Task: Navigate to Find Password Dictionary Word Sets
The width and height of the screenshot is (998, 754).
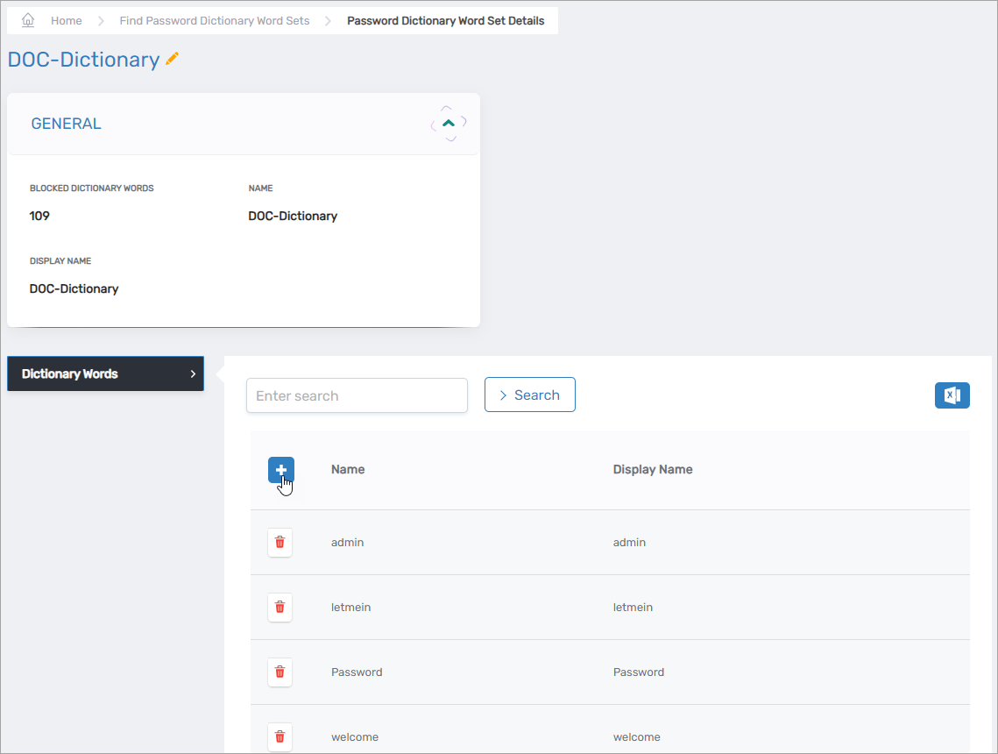Action: pos(215,20)
